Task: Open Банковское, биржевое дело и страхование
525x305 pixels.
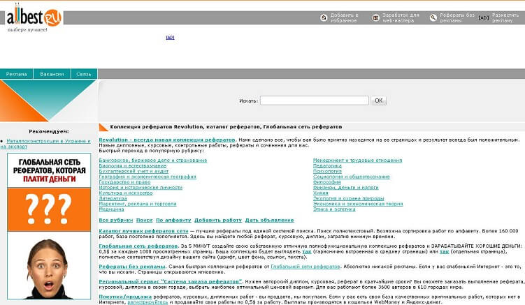Action: tap(152, 161)
